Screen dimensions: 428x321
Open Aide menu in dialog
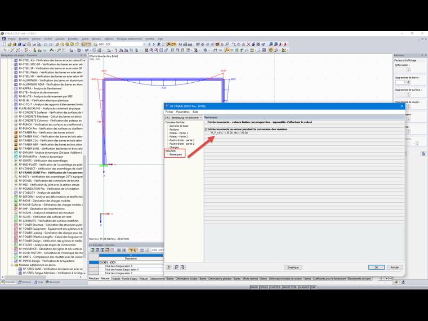pyautogui.click(x=195, y=112)
